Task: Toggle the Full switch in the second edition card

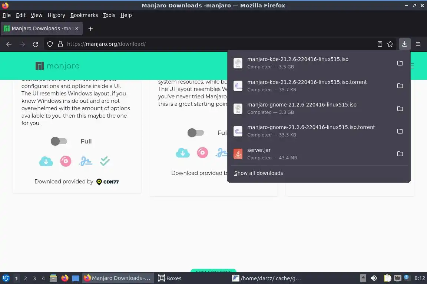Action: pyautogui.click(x=196, y=133)
